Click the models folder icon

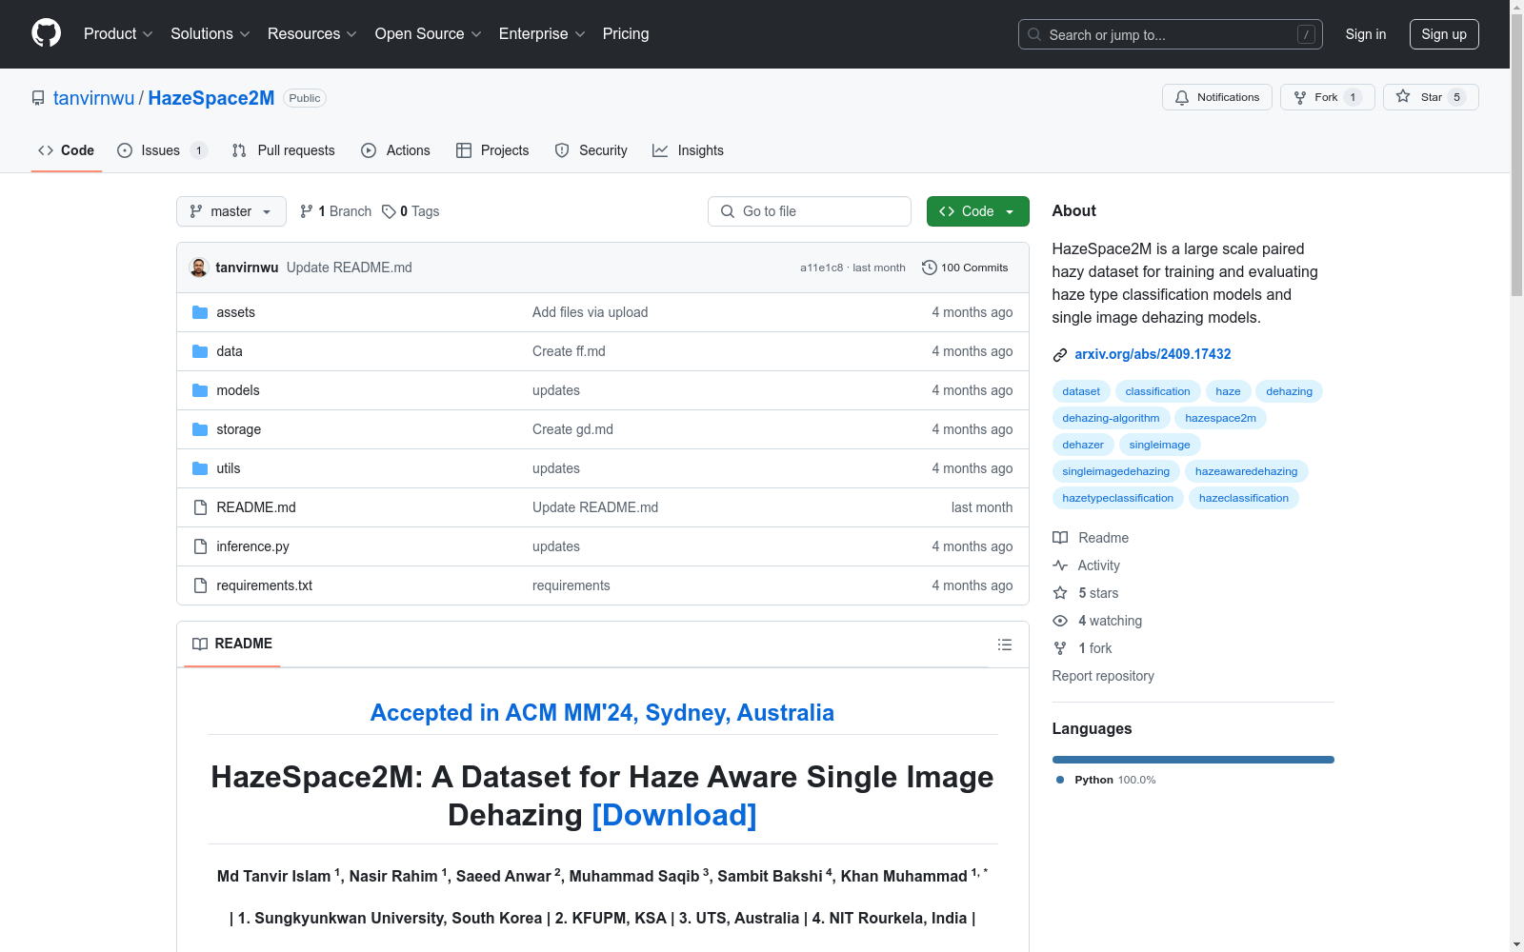pos(200,390)
